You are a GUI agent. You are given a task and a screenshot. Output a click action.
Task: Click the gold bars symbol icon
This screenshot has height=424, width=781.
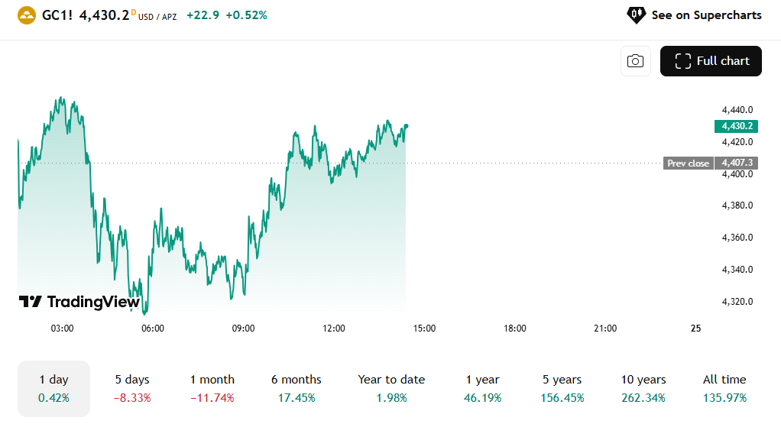27,15
